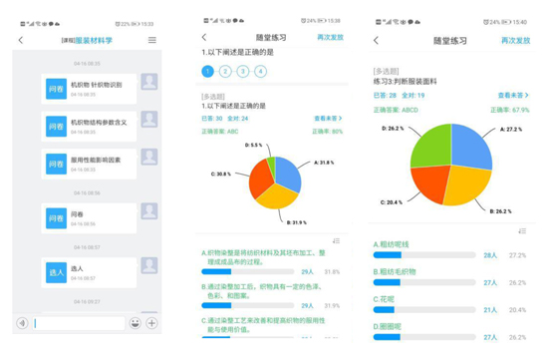
Task: Go back from 服装材料学 chat screen
Action: [21, 40]
